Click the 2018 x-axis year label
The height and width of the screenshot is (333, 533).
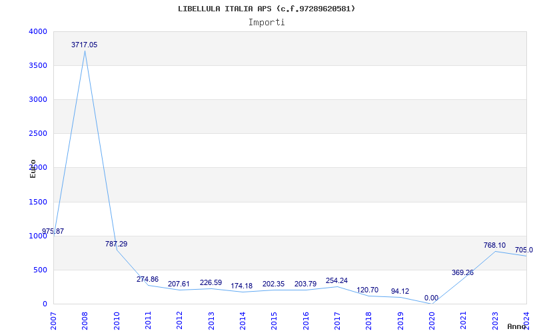369,321
